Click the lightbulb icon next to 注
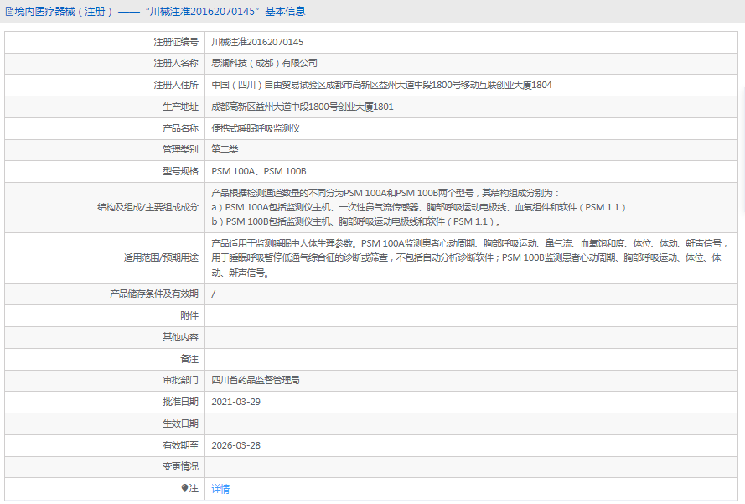745x504 pixels. [x=184, y=488]
